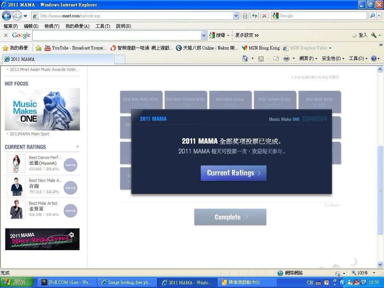
Task: Expand the address bar URL dropdown
Action: coord(236,16)
